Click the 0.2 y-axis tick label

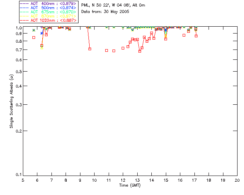[x=19, y=131]
